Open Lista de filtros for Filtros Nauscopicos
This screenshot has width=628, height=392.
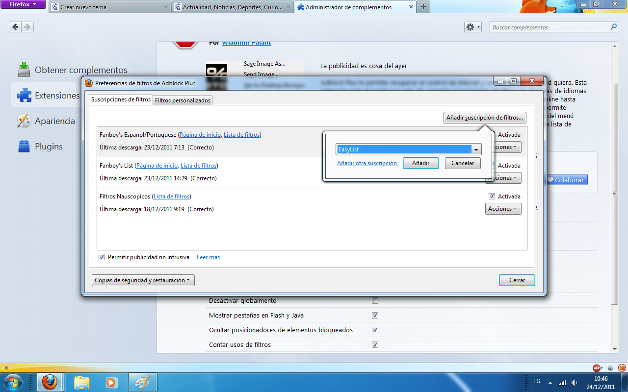point(171,196)
